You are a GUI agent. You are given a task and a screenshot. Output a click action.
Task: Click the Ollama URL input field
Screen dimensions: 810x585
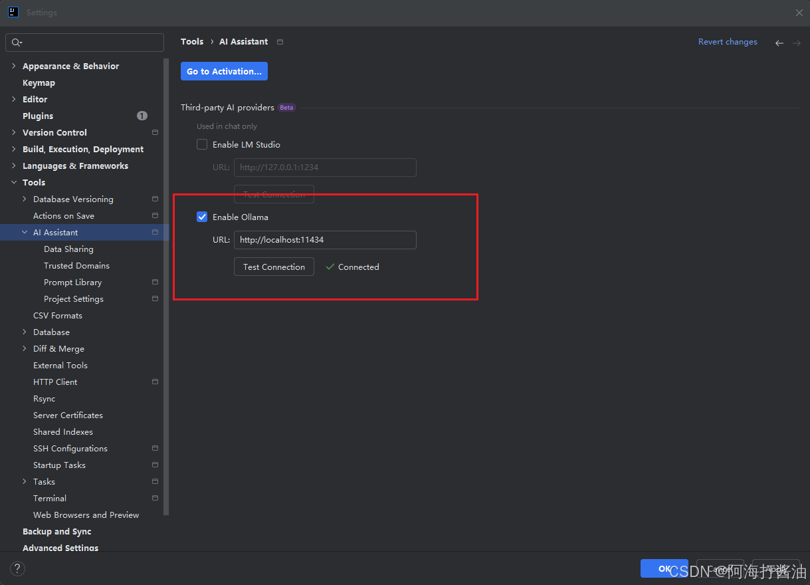(x=325, y=240)
